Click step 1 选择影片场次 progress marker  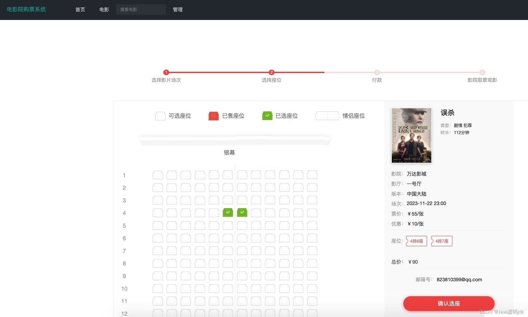click(x=166, y=72)
